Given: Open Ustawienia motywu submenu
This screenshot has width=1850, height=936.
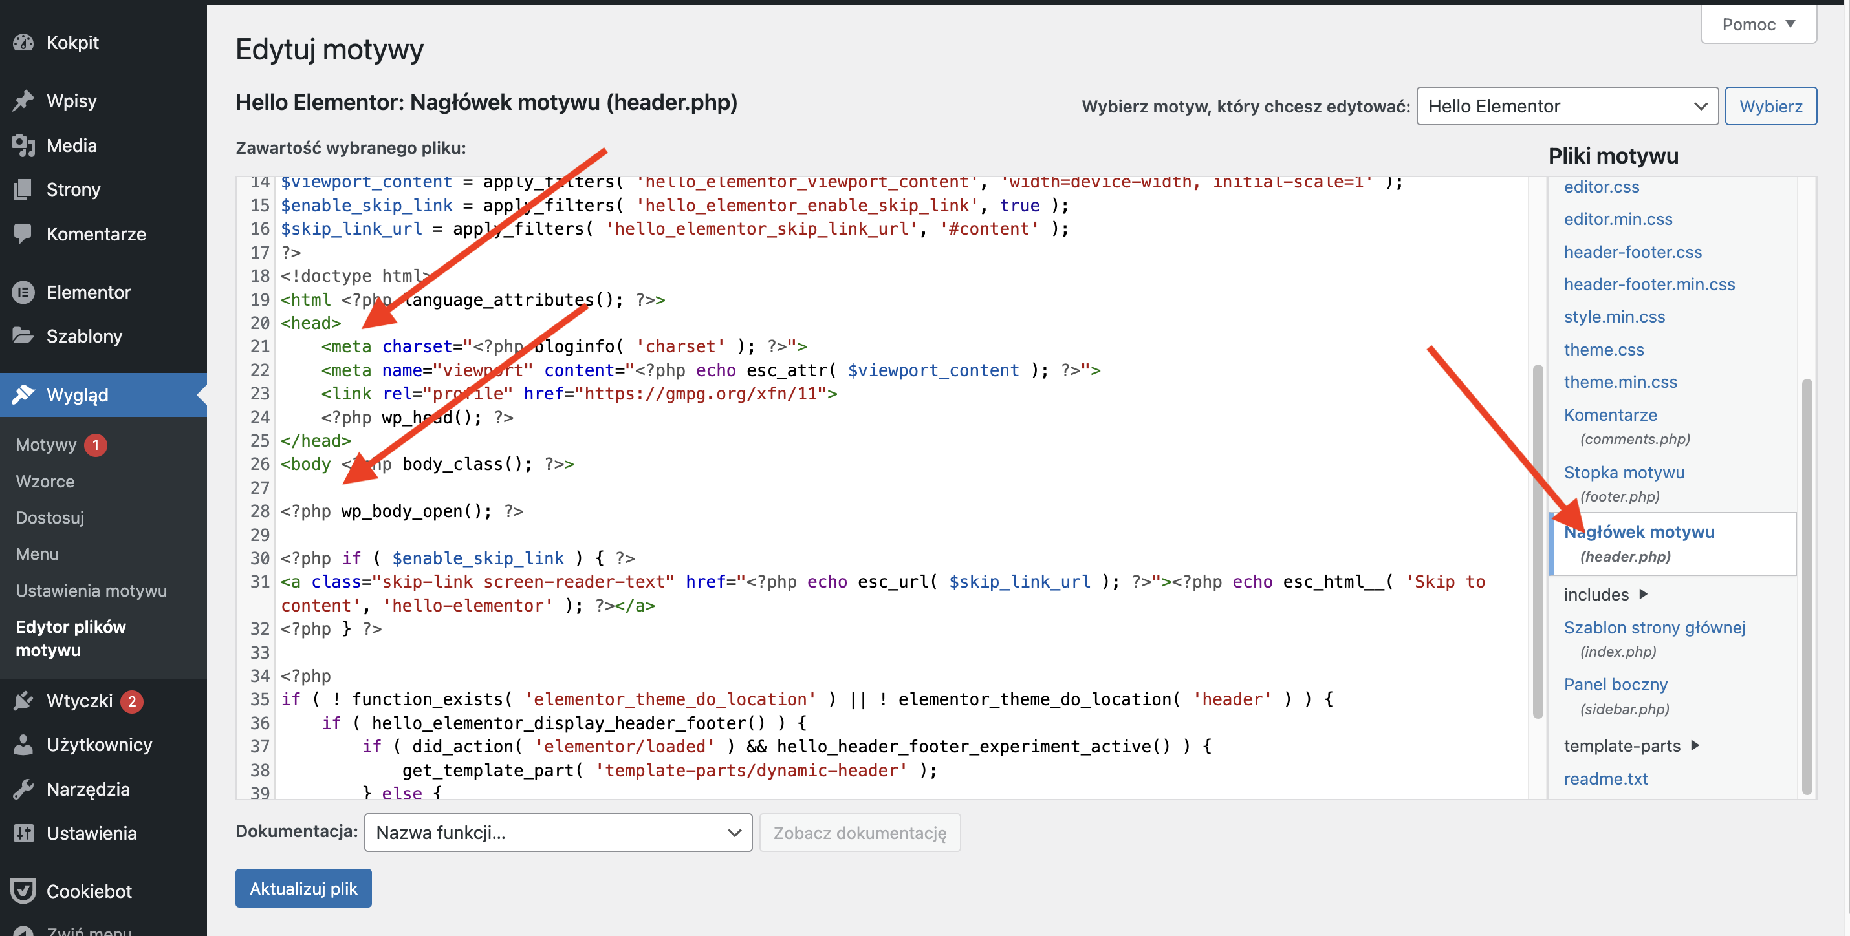Looking at the screenshot, I should coord(91,591).
